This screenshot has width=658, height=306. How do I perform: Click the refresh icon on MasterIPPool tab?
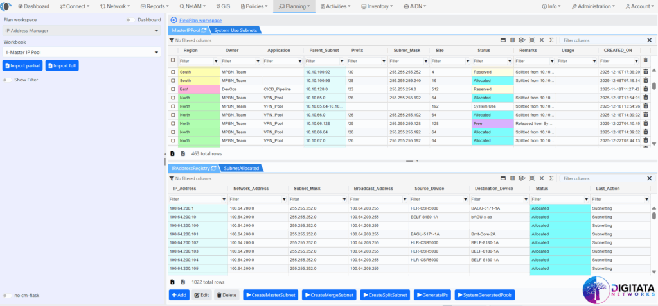204,30
